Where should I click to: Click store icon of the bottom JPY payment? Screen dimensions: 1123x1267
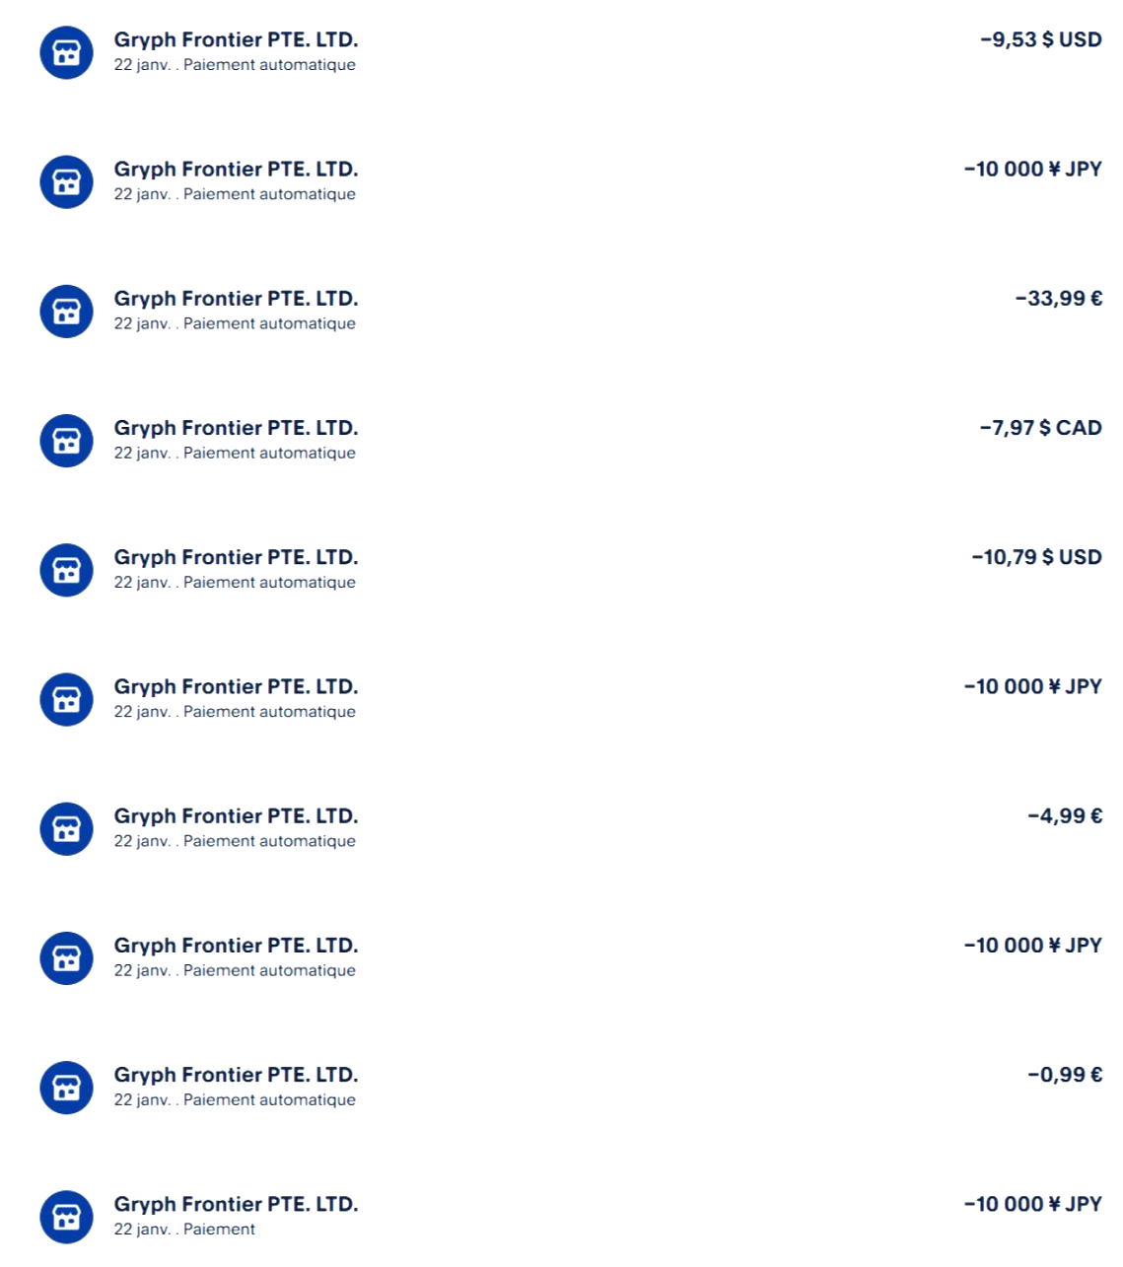[x=66, y=1217]
